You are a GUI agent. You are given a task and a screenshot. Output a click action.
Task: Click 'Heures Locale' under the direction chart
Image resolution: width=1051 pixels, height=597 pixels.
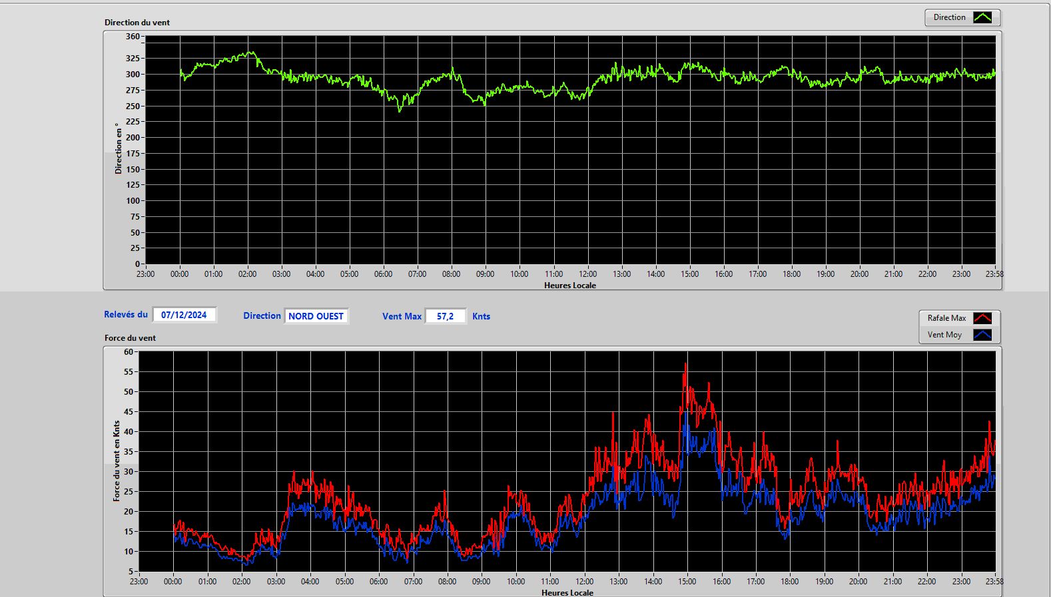point(570,285)
